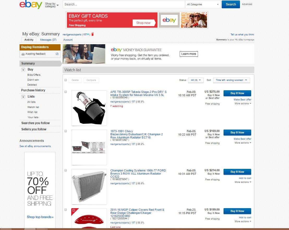Click the Awaiting feedback envelope icon
289x230 pixels.
click(23, 54)
